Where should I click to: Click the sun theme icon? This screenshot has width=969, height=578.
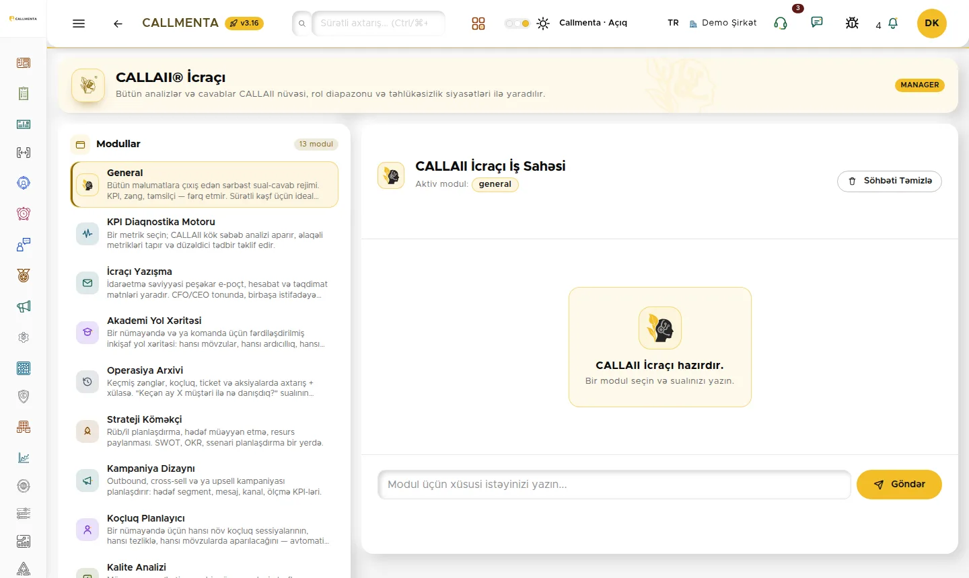543,24
